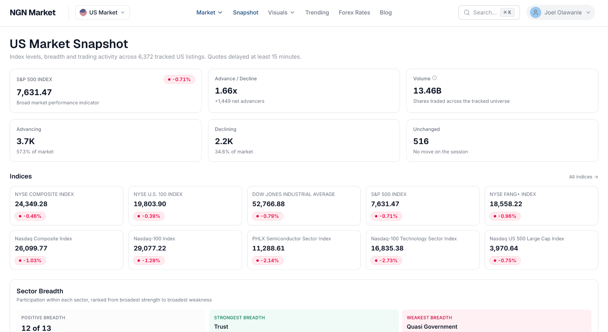This screenshot has height=332, width=608.
Task: Click the Volume info icon
Action: click(434, 78)
